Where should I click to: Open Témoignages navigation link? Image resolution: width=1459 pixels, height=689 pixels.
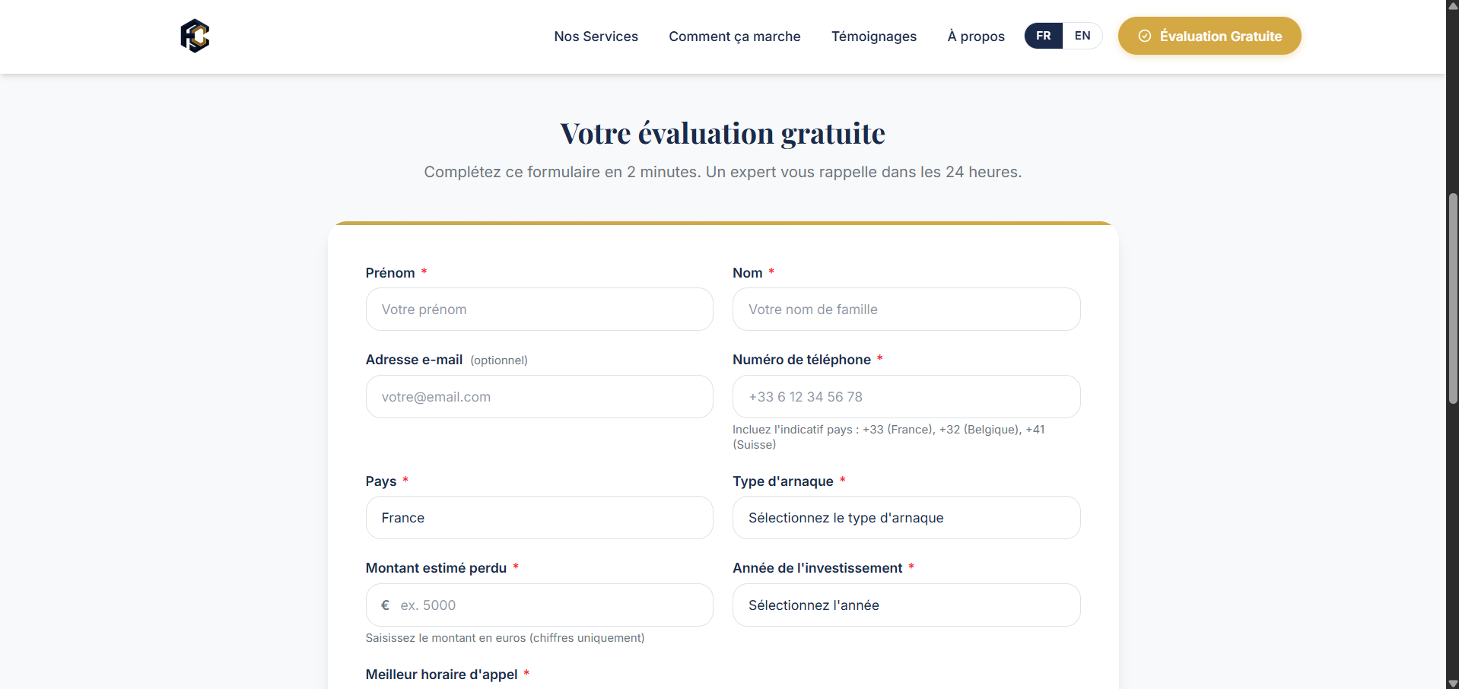873,37
